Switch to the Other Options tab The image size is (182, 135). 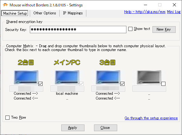45,13
